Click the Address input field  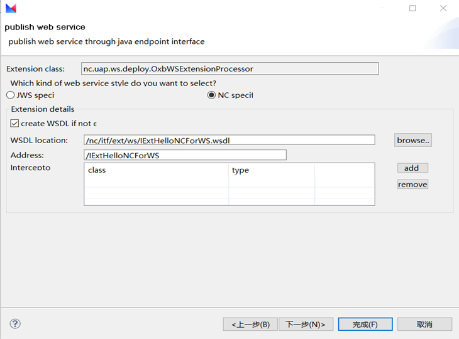185,155
